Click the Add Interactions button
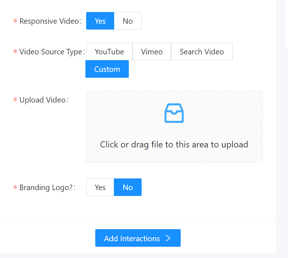288x258 pixels. click(x=138, y=238)
